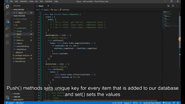Open package.json in the file tree
The image size is (185, 104).
(x=20, y=58)
